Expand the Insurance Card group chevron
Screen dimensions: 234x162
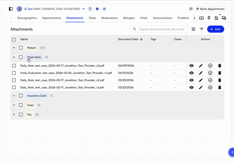(14, 96)
